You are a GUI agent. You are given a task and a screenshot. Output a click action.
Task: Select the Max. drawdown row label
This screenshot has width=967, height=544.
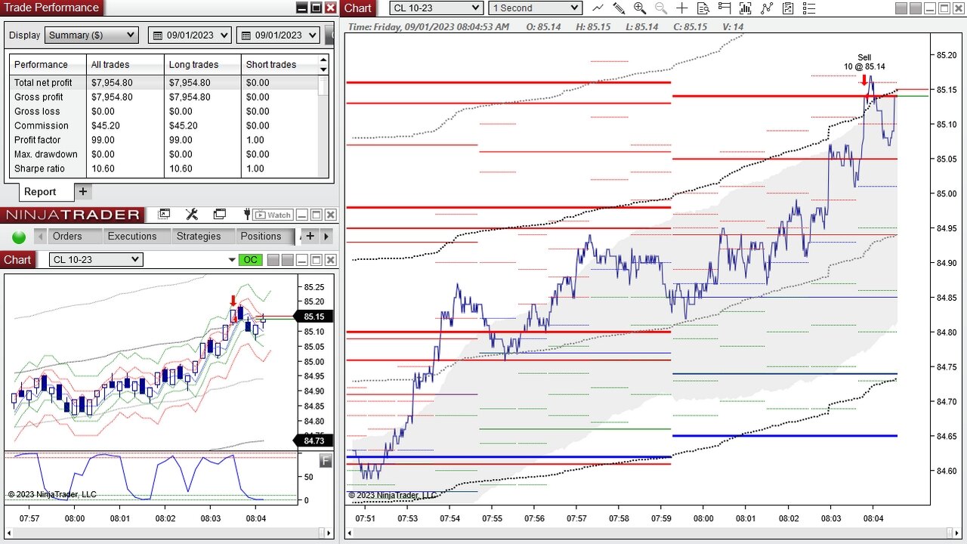point(45,154)
